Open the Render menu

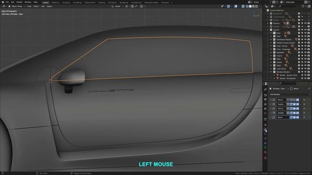(x=19, y=2)
